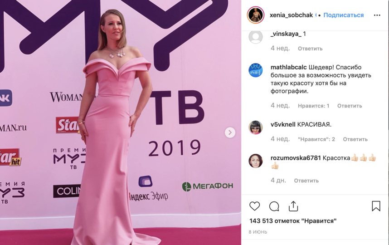Open the rozumovska6781 username link
This screenshot has height=245, width=389.
(296, 158)
